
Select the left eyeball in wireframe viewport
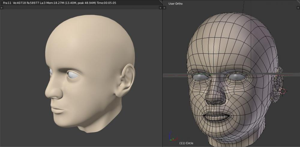[200, 77]
